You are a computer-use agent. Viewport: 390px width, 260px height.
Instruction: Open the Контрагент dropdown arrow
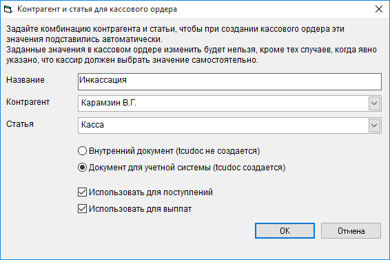point(374,103)
